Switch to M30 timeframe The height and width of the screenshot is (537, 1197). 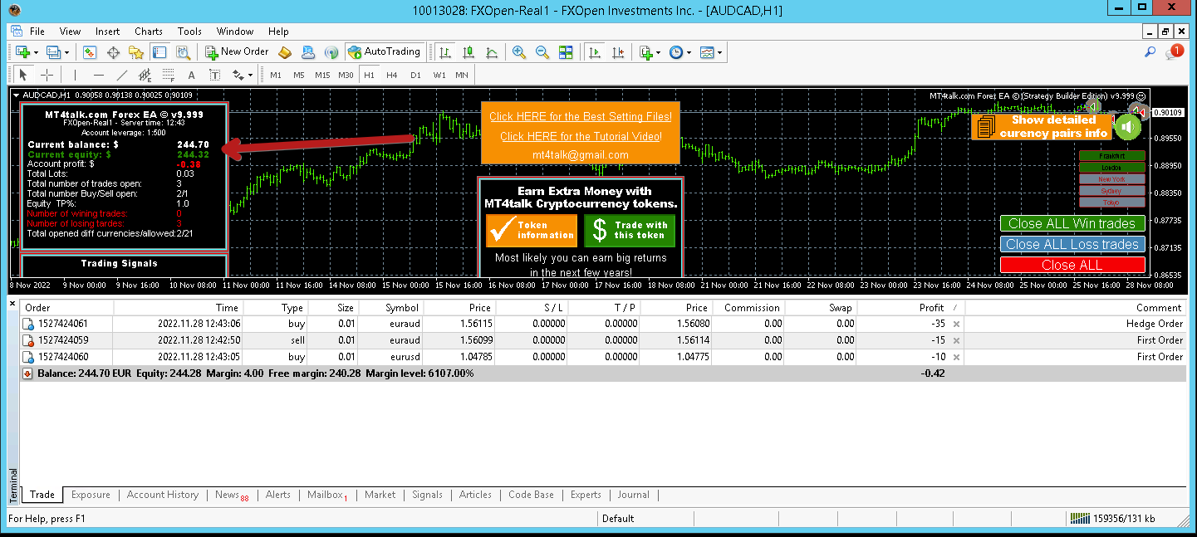coord(346,75)
